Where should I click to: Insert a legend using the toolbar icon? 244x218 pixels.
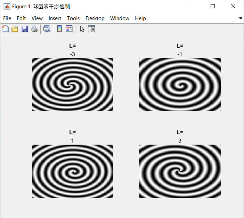[69, 29]
